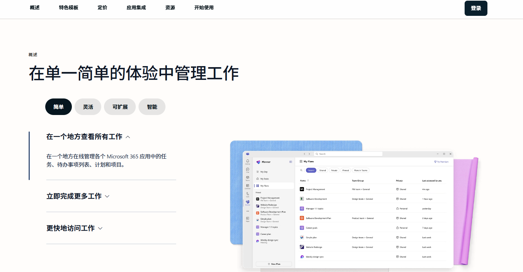Click the New Plan button

tap(274, 264)
